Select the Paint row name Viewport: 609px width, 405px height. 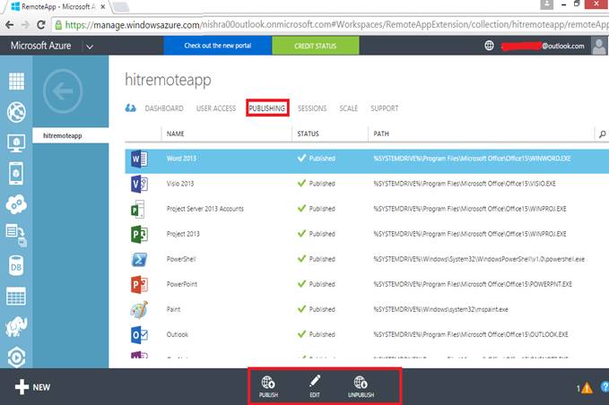173,309
